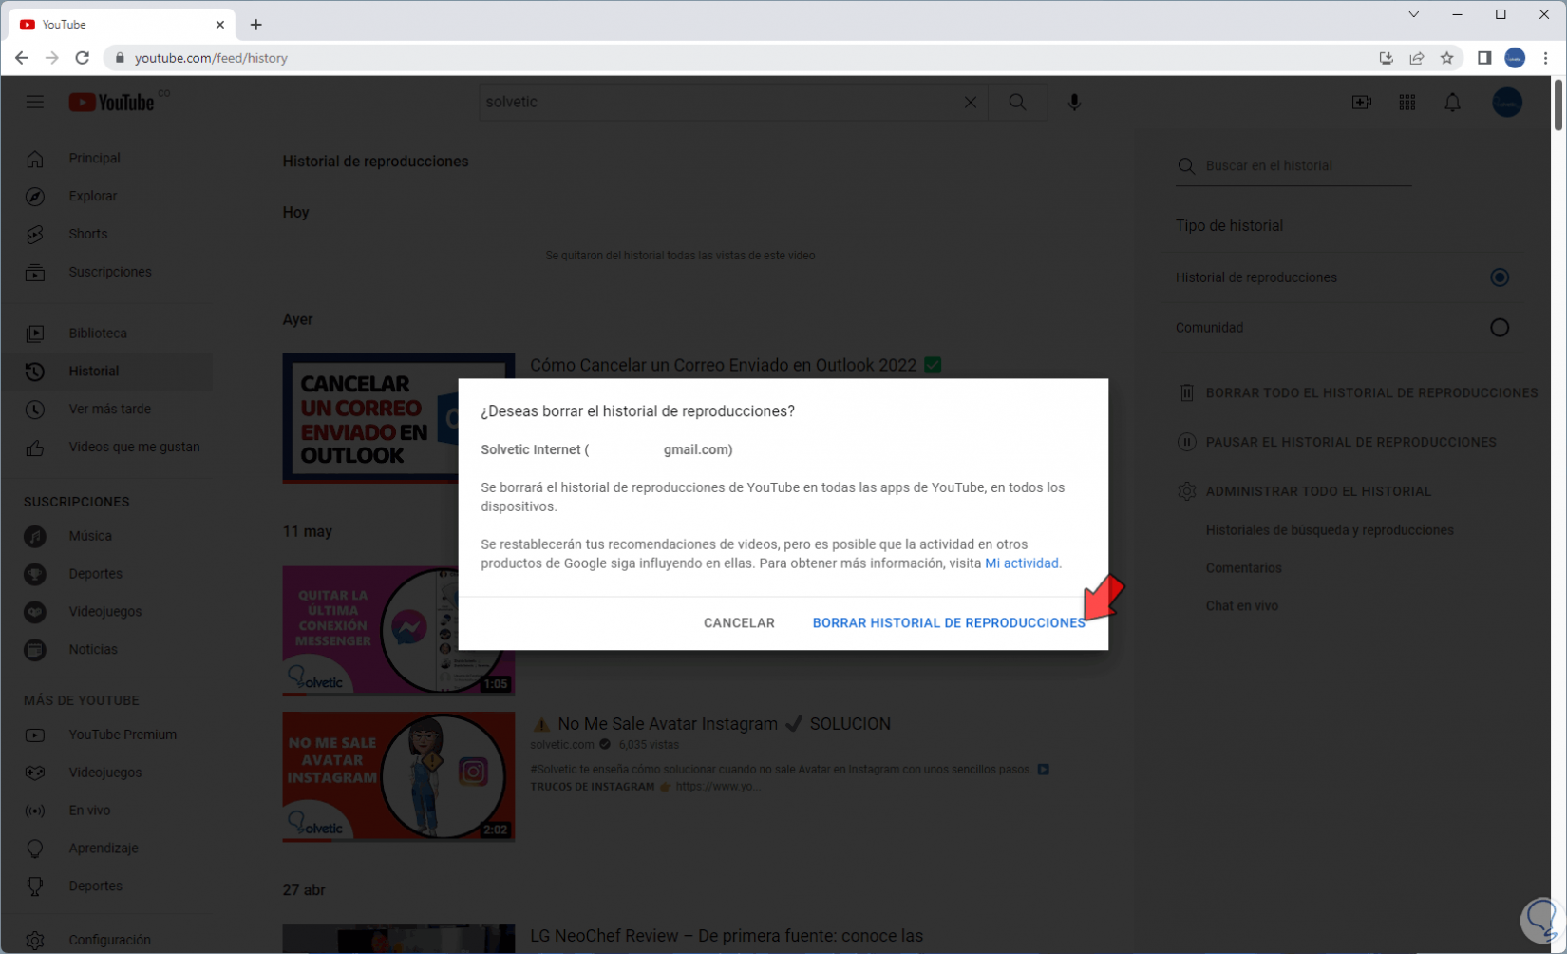Open Explorar in the sidebar
Viewport: 1567px width, 954px height.
click(106, 196)
